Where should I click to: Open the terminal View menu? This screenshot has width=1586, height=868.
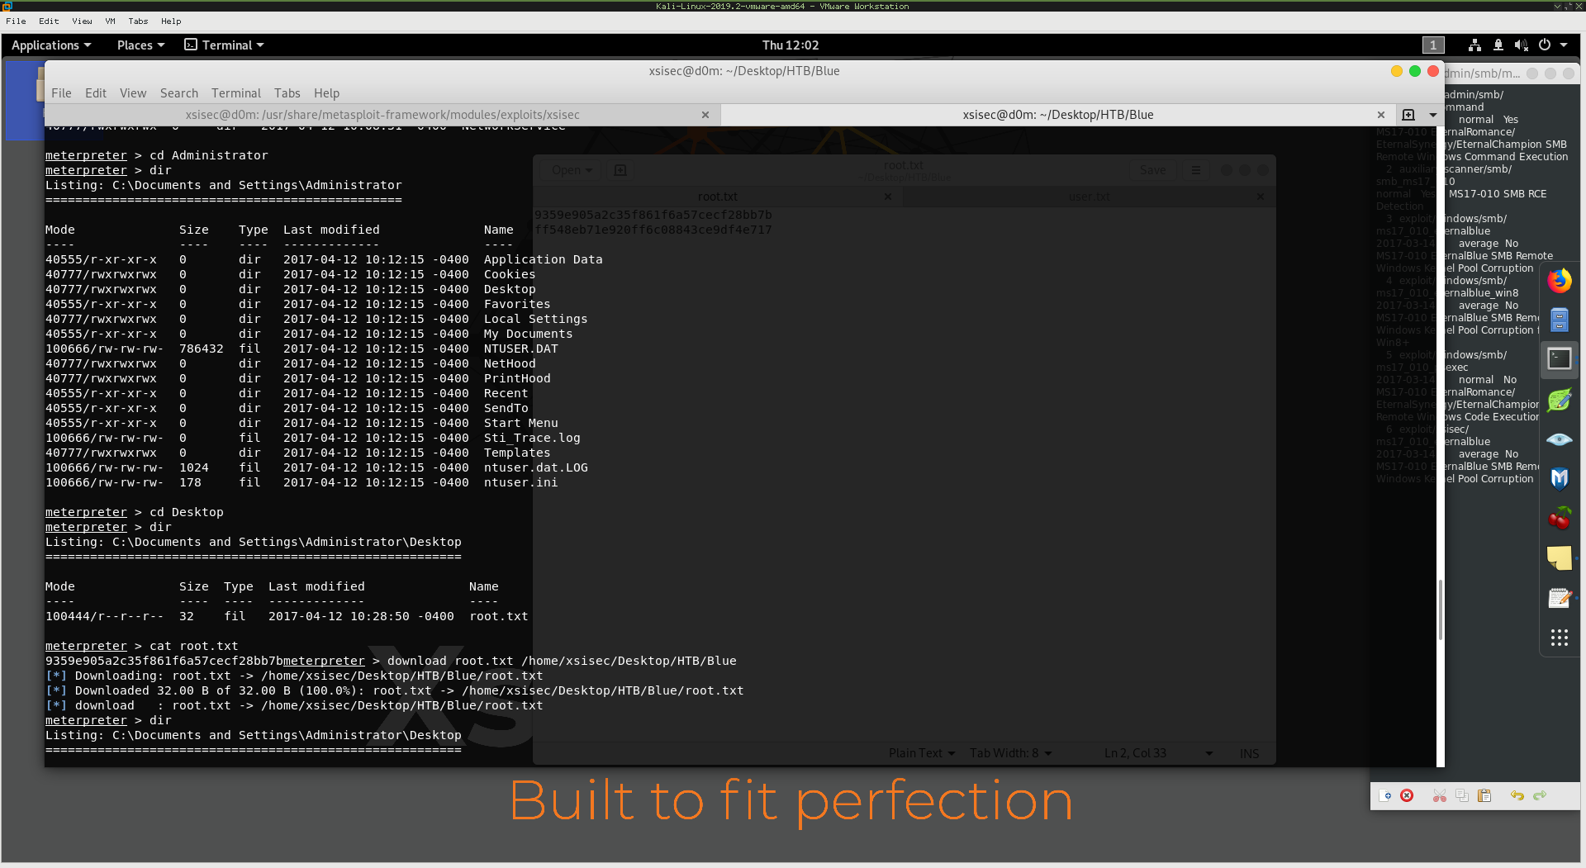pyautogui.click(x=133, y=93)
